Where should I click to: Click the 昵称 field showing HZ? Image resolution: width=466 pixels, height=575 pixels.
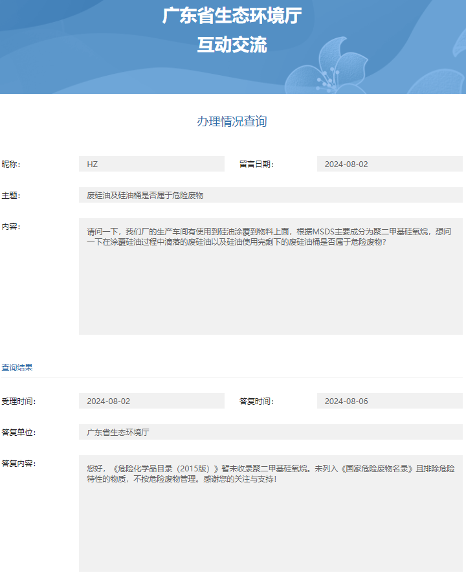coord(151,164)
